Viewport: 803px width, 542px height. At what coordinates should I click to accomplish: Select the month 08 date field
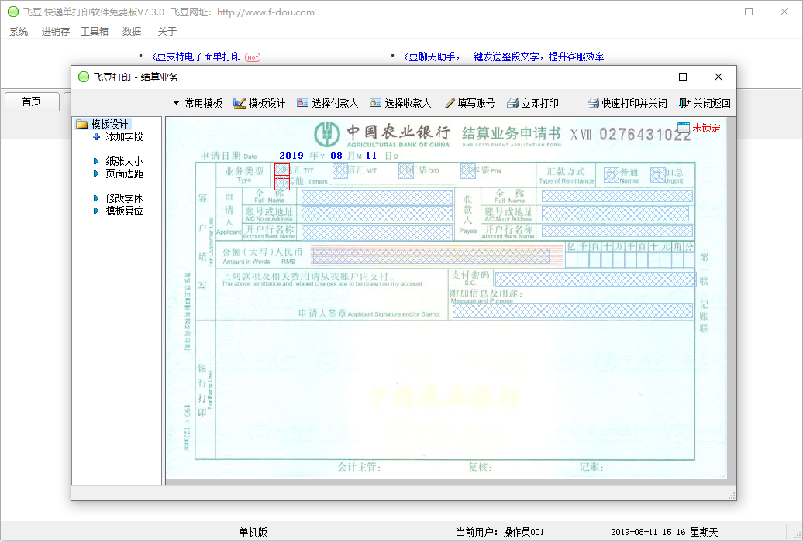[x=336, y=156]
